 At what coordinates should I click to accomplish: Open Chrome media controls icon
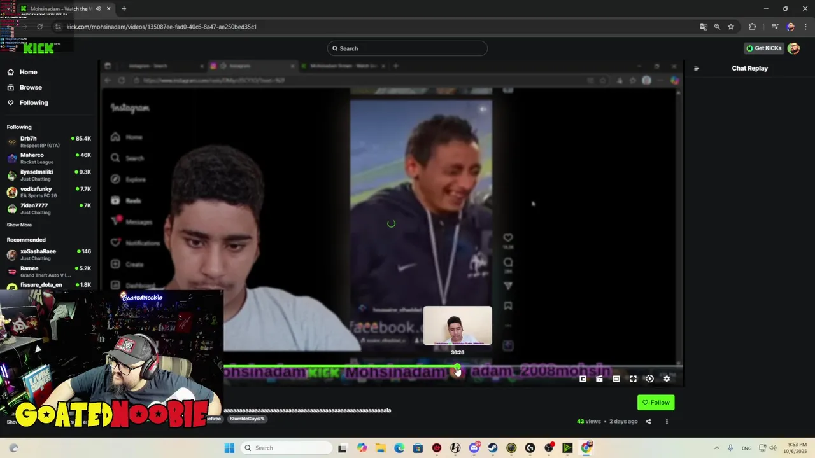coord(775,27)
